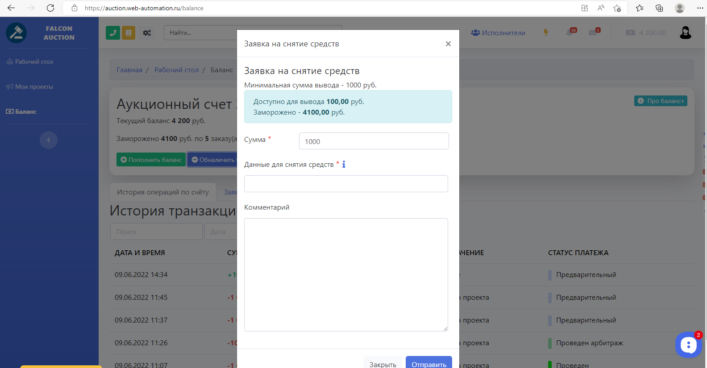Close the withdrawal request dialog
707x368 pixels.
pos(448,44)
